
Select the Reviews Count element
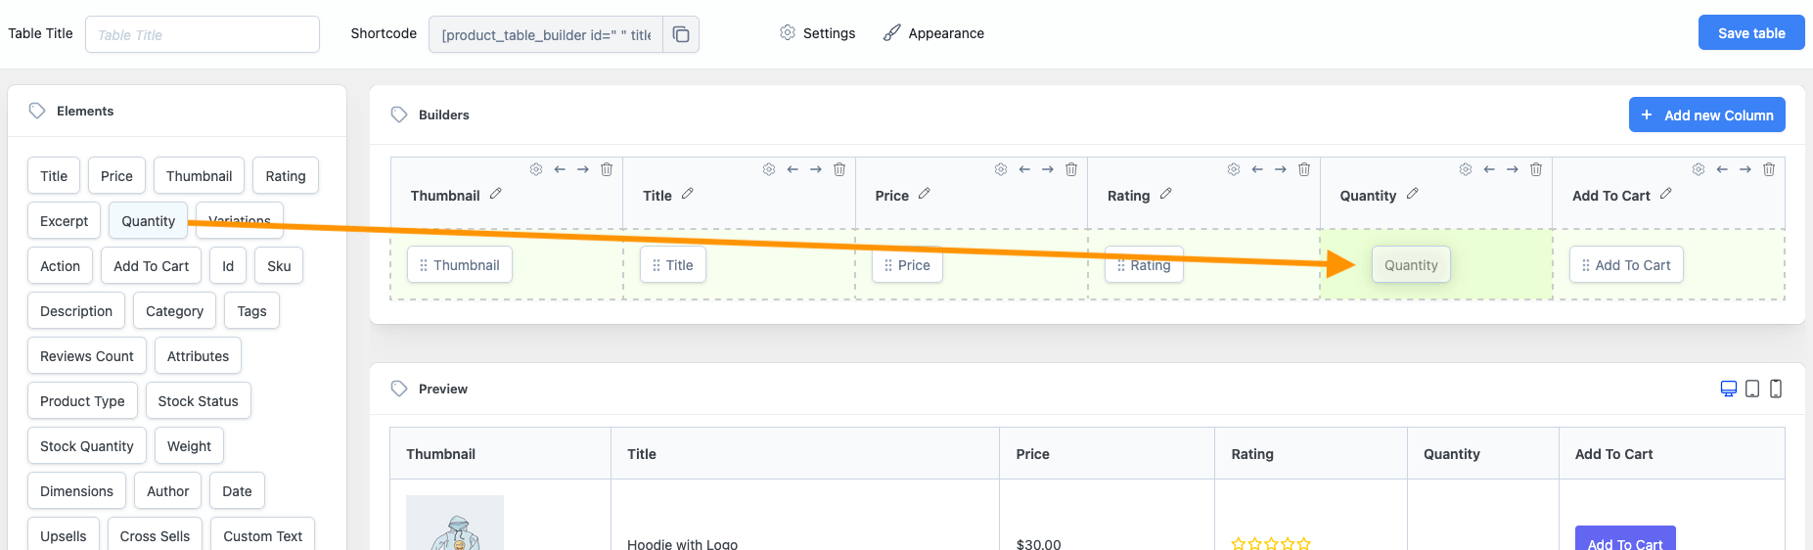(87, 356)
